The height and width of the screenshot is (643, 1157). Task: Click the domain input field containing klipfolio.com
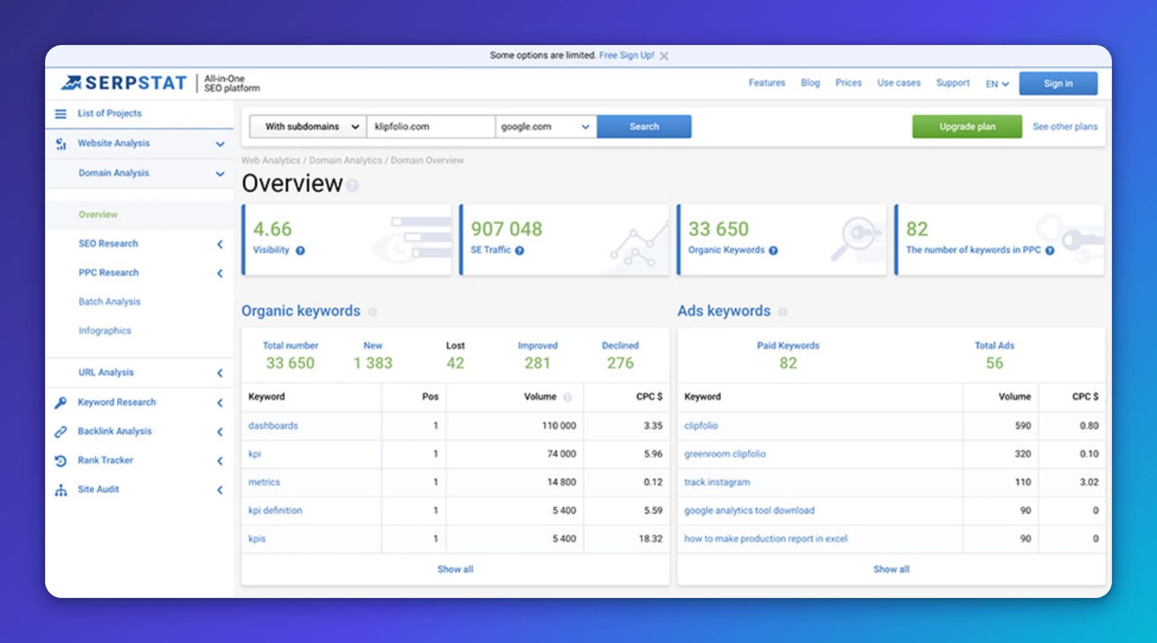click(431, 126)
